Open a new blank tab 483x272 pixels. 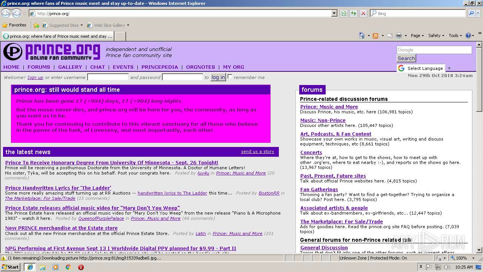point(120,36)
